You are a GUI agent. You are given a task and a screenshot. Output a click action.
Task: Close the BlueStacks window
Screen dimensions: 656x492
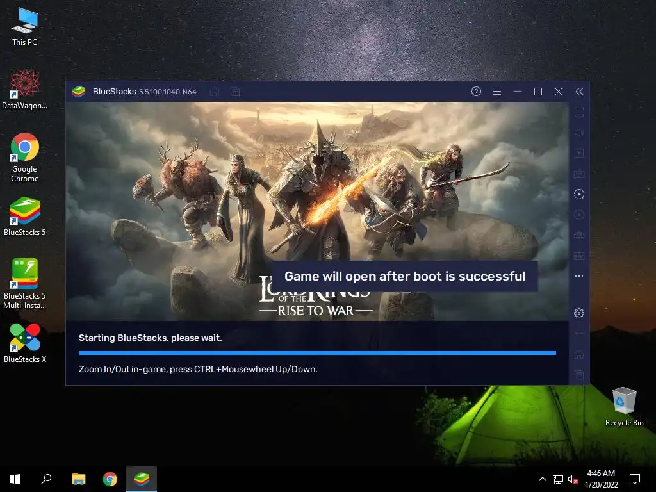click(x=559, y=92)
